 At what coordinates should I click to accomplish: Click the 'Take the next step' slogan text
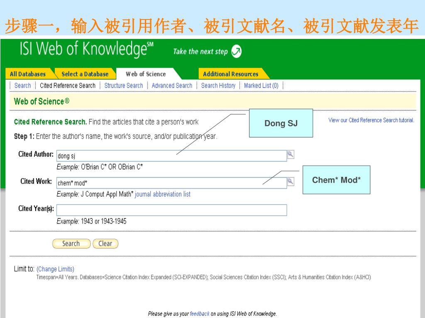pos(200,51)
